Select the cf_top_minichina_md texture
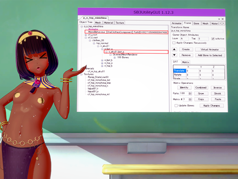The width and height of the screenshot is (238, 179). pyautogui.click(x=99, y=80)
